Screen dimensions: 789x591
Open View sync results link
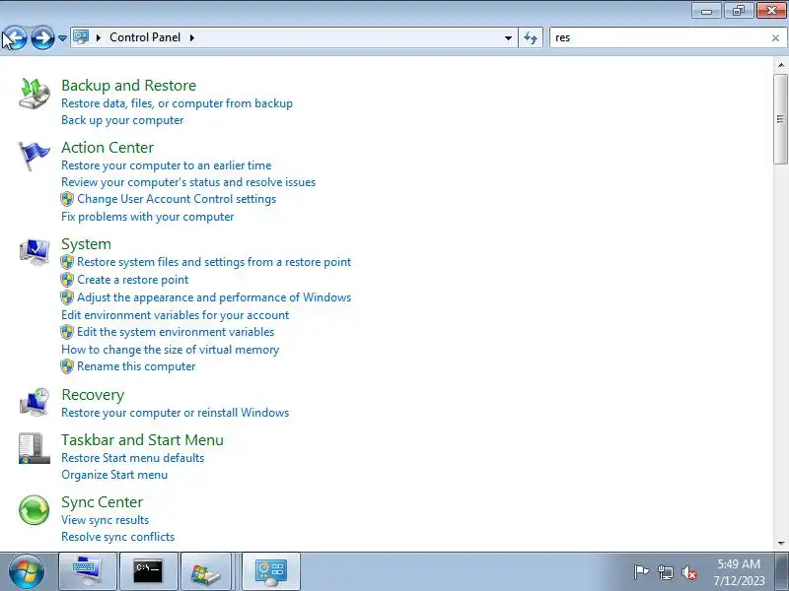(106, 520)
